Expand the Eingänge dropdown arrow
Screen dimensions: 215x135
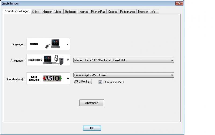tap(68, 44)
